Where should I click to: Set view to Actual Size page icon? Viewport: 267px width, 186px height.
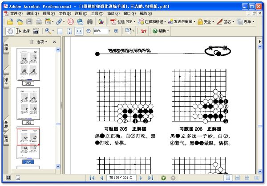pos(60,31)
